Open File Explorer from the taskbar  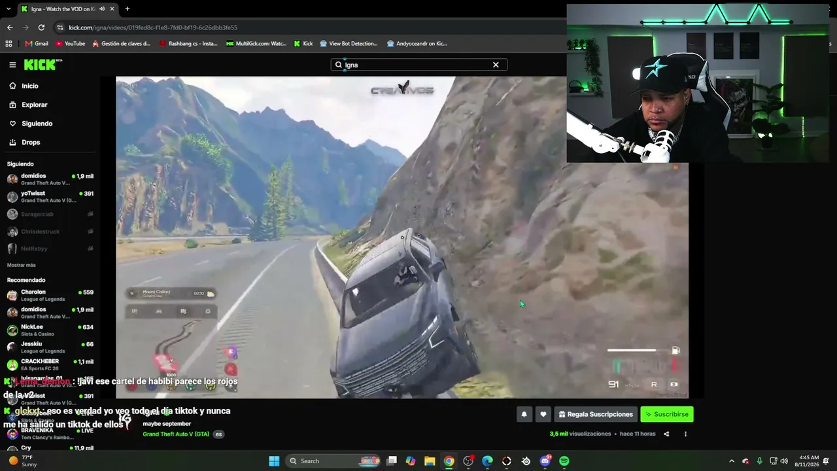[430, 461]
